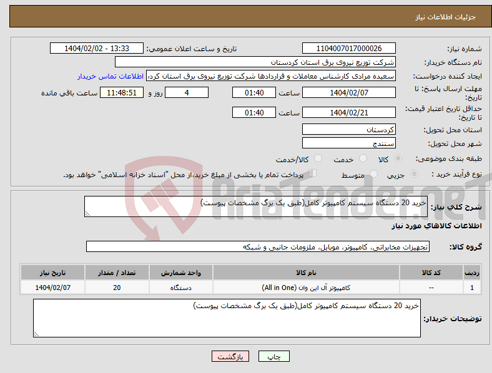The height and width of the screenshot is (373, 492).
Task: Click the response deadline time 01:40 field
Action: [x=254, y=92]
